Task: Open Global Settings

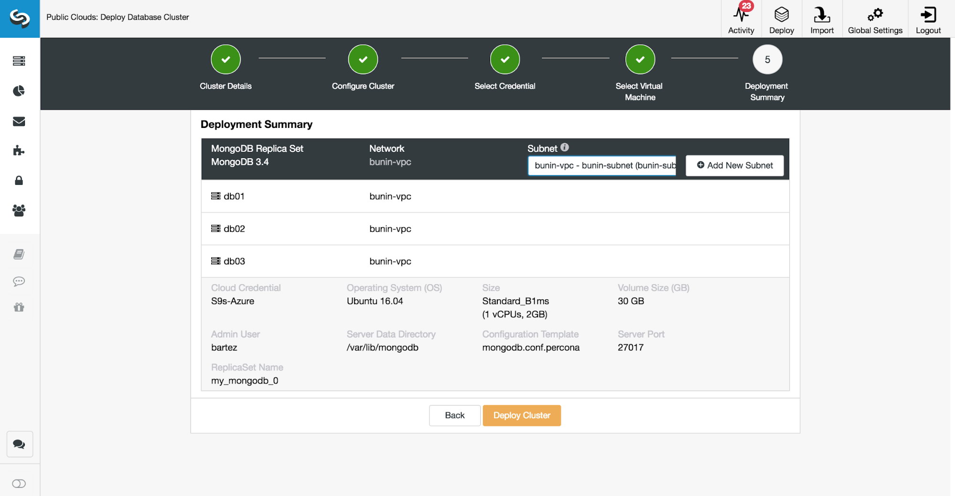Action: pyautogui.click(x=875, y=19)
